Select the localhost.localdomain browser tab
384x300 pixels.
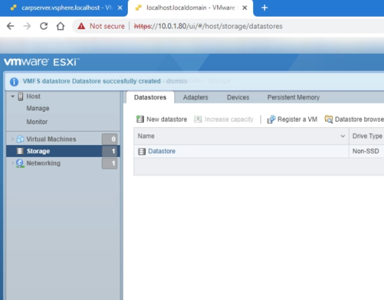pyautogui.click(x=190, y=8)
